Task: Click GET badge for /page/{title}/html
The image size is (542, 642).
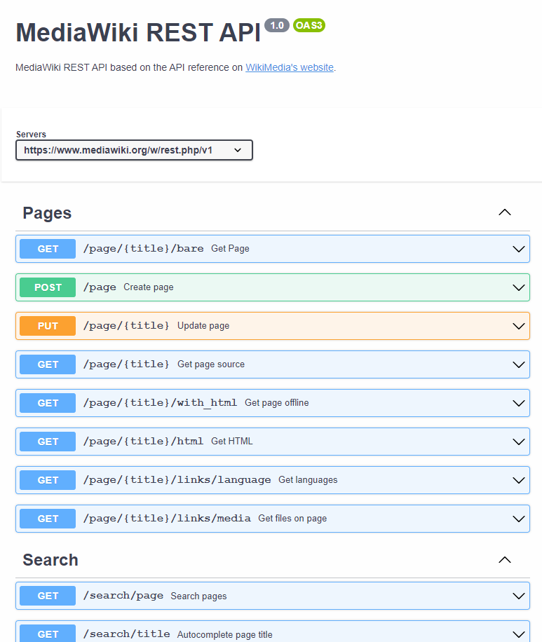Action: (48, 442)
